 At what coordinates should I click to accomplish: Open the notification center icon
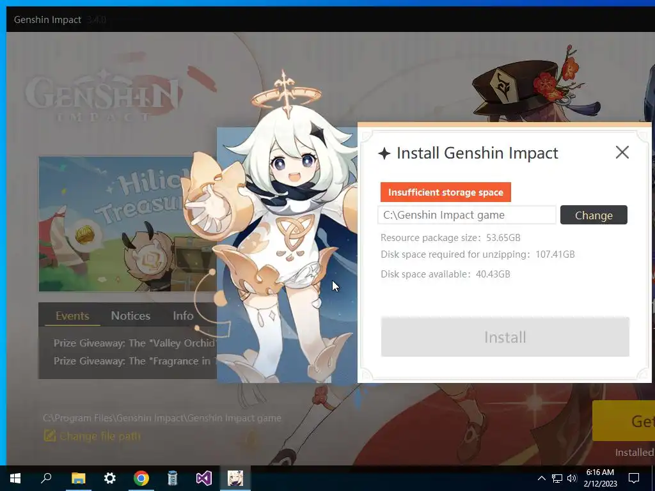click(x=634, y=478)
